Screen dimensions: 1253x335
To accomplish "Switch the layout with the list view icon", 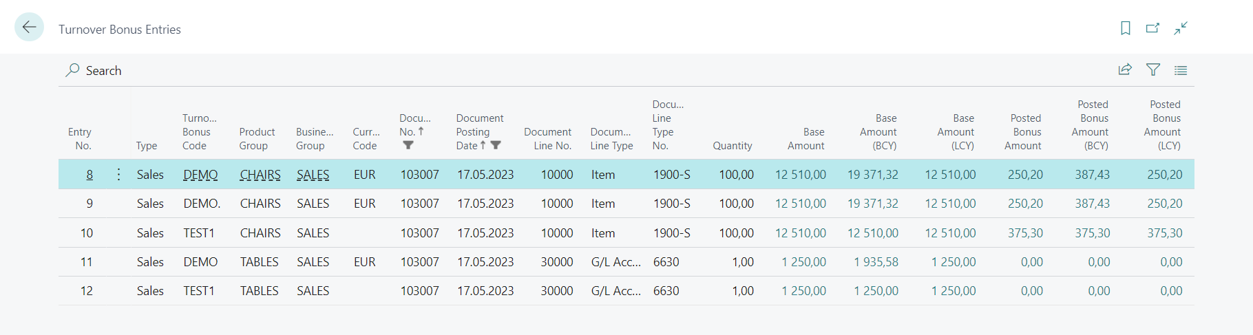I will 1181,70.
